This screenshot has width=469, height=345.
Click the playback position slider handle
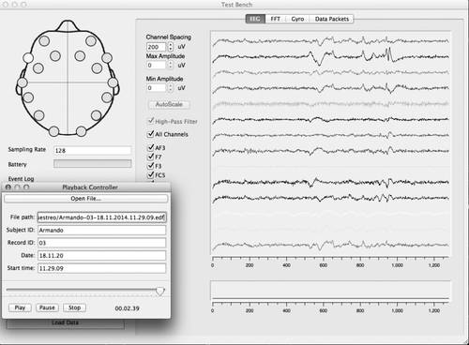point(160,292)
